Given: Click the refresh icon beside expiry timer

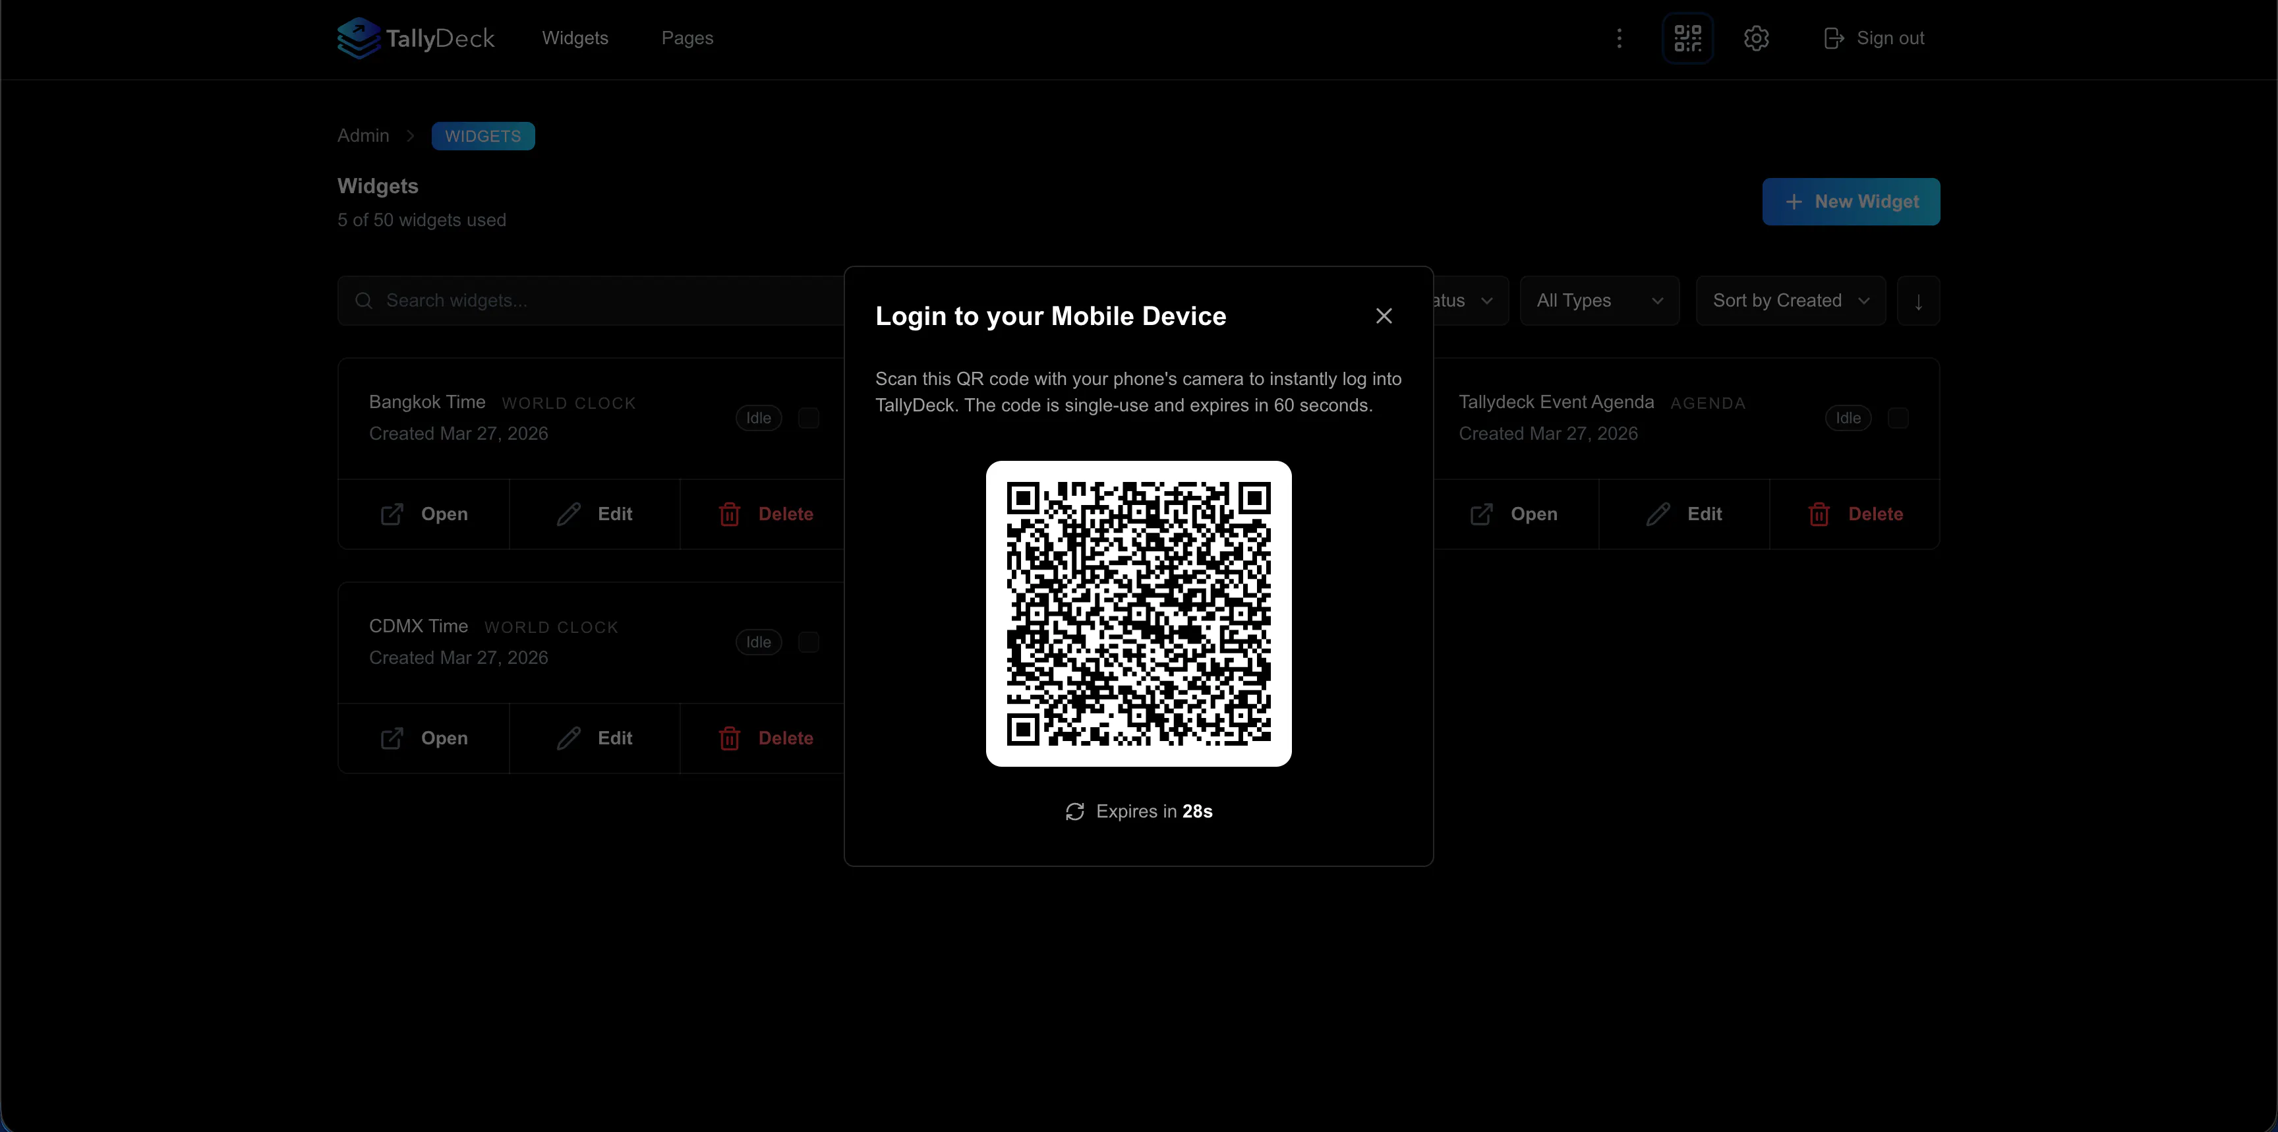Looking at the screenshot, I should pyautogui.click(x=1074, y=812).
